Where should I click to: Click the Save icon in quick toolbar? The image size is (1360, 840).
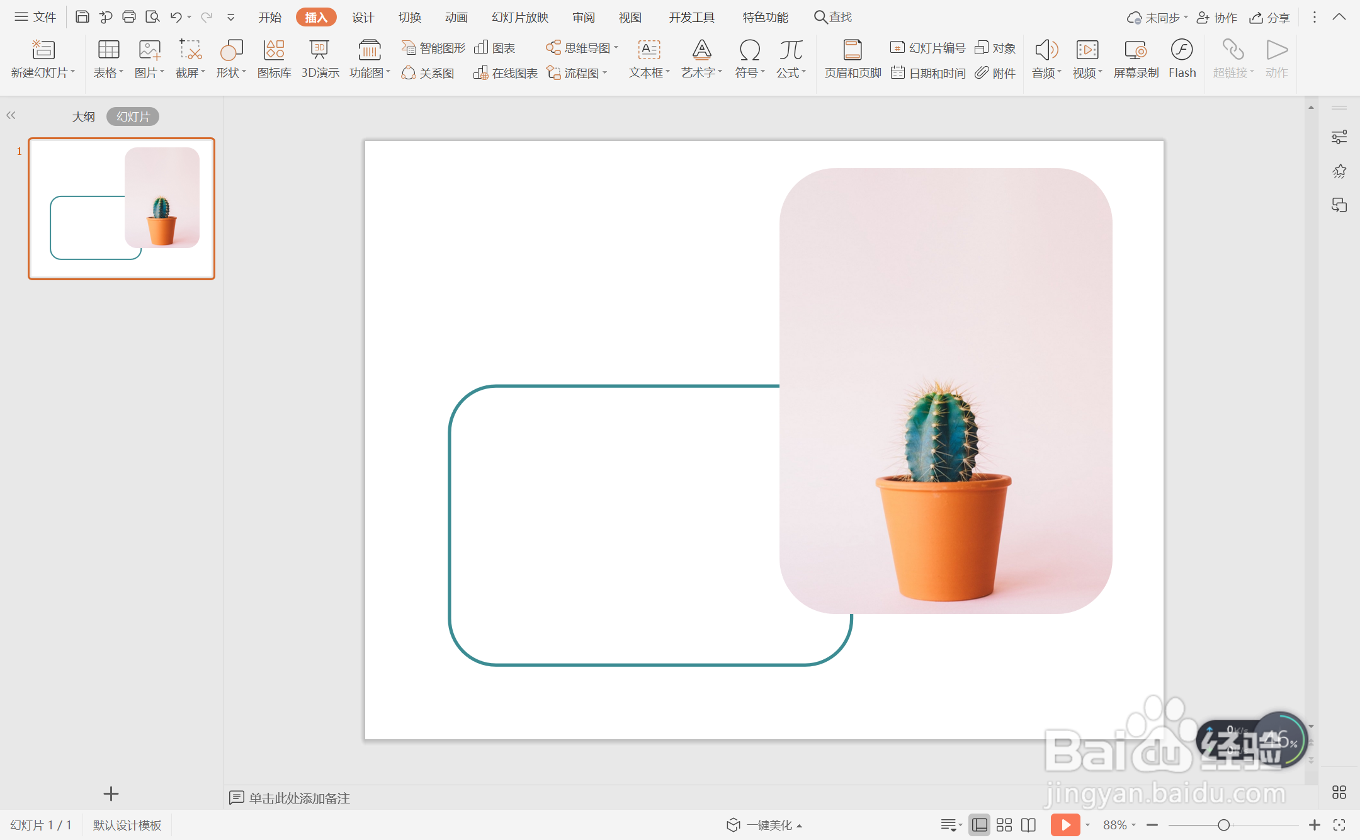82,17
